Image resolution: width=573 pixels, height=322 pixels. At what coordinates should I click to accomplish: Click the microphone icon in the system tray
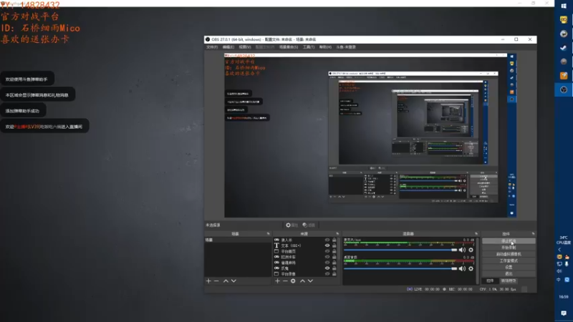pyautogui.click(x=567, y=263)
